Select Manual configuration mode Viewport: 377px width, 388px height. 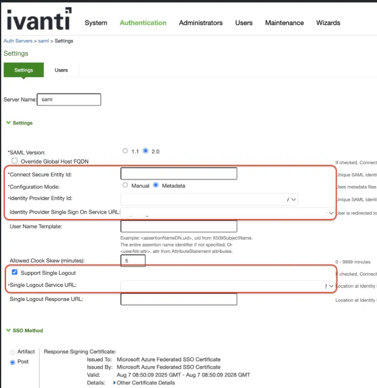(x=125, y=185)
